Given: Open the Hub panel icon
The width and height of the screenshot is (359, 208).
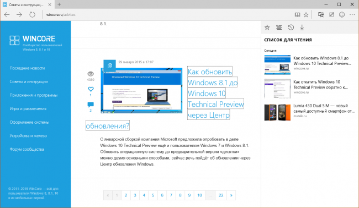Looking at the screenshot, I should point(321,15).
